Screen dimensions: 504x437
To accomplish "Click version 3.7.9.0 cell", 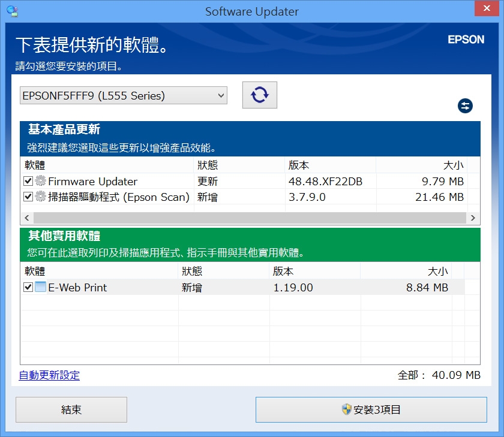I will pyautogui.click(x=307, y=197).
